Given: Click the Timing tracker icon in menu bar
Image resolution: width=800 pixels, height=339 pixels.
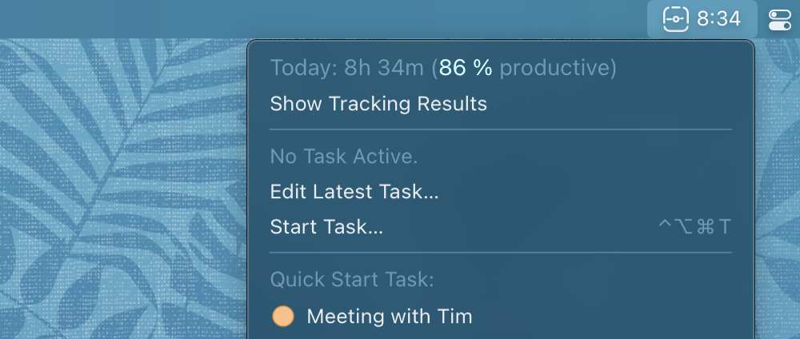Looking at the screenshot, I should coord(677,18).
